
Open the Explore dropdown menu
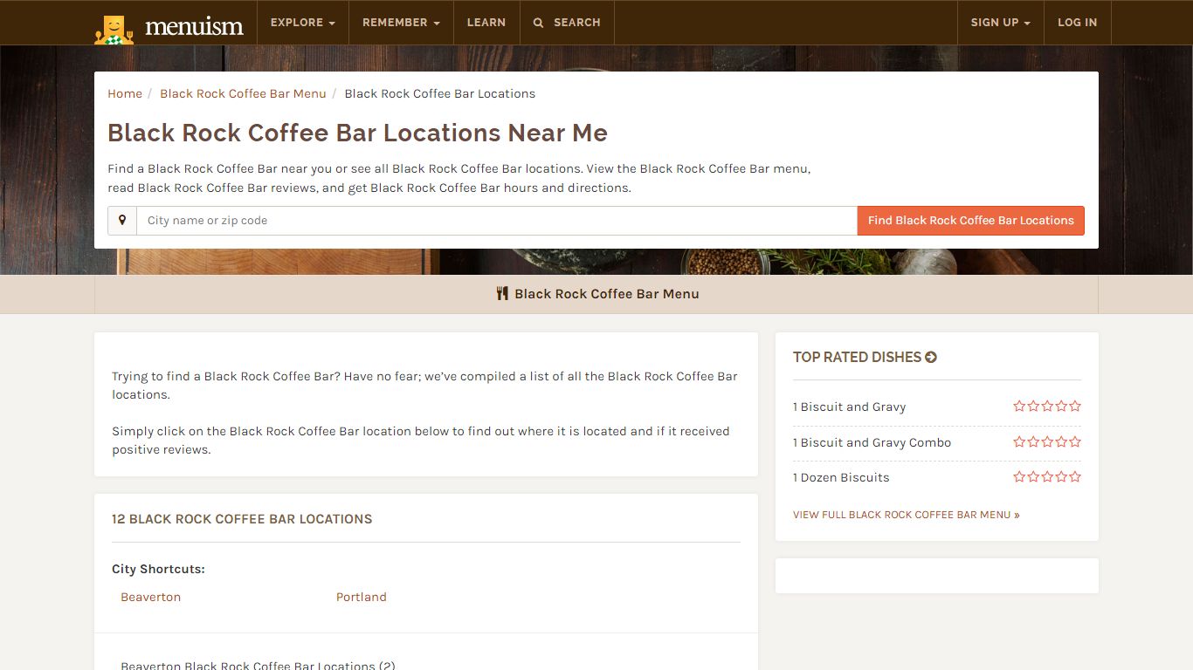tap(302, 23)
